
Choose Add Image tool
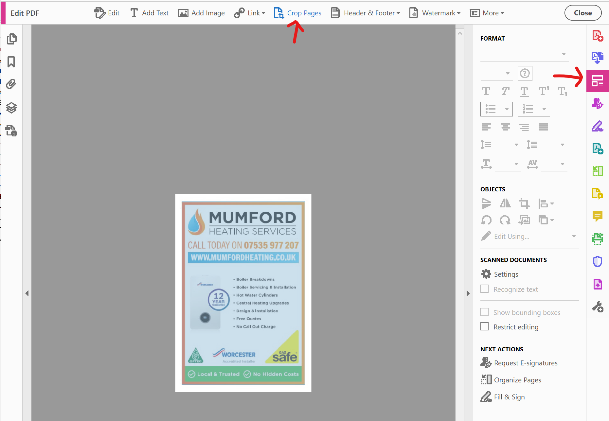click(201, 13)
